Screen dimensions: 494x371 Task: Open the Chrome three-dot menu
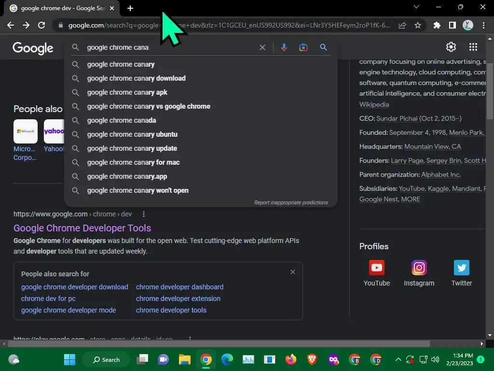[x=483, y=25]
